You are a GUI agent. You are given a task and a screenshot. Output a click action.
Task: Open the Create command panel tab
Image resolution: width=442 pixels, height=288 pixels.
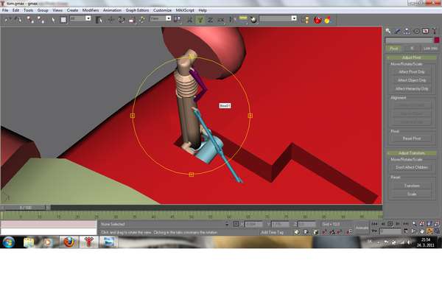point(388,31)
